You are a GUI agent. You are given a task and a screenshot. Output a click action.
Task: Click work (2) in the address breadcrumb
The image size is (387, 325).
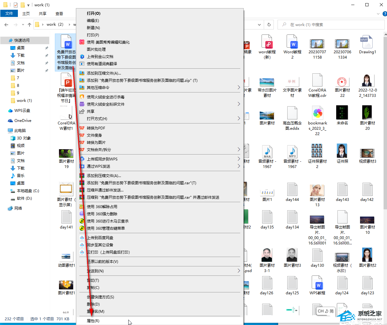(55, 24)
